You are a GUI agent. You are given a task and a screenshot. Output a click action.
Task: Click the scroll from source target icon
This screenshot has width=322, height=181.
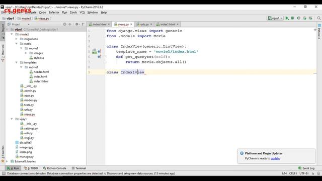click(x=65, y=24)
